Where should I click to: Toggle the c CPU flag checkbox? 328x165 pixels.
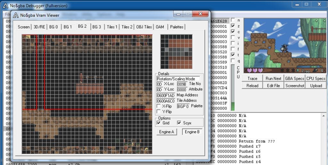[233, 32]
